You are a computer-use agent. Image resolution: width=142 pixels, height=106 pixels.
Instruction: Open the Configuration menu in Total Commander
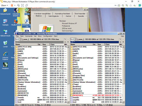pyautogui.click(x=48, y=36)
